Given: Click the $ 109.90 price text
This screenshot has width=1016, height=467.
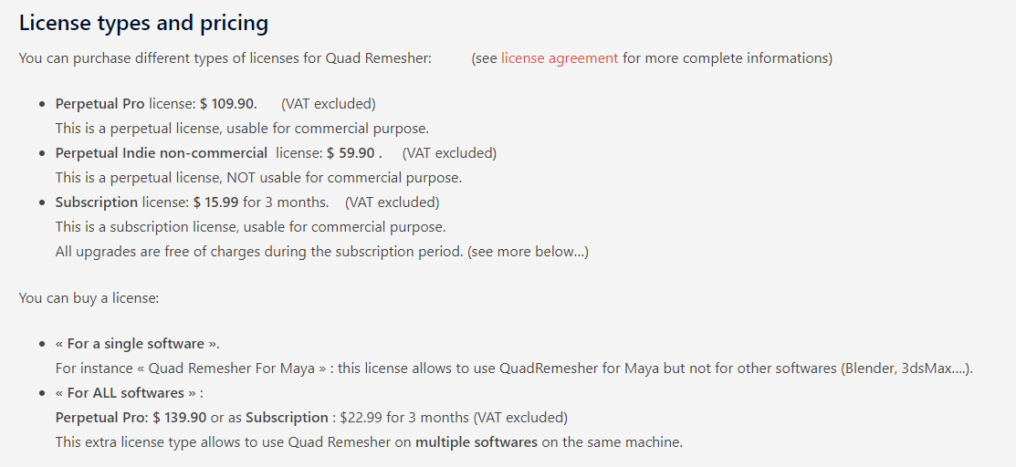Looking at the screenshot, I should [x=228, y=104].
